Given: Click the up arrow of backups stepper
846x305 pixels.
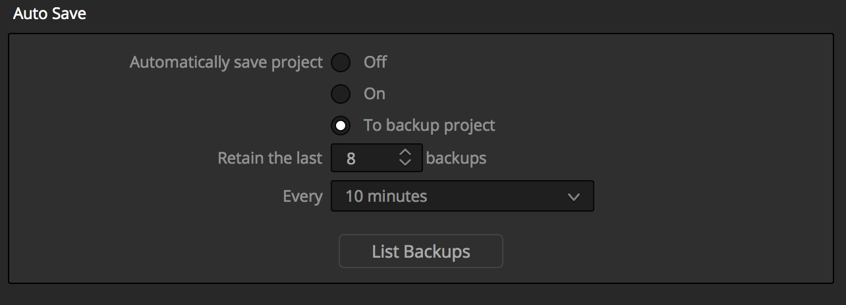Looking at the screenshot, I should pos(405,152).
